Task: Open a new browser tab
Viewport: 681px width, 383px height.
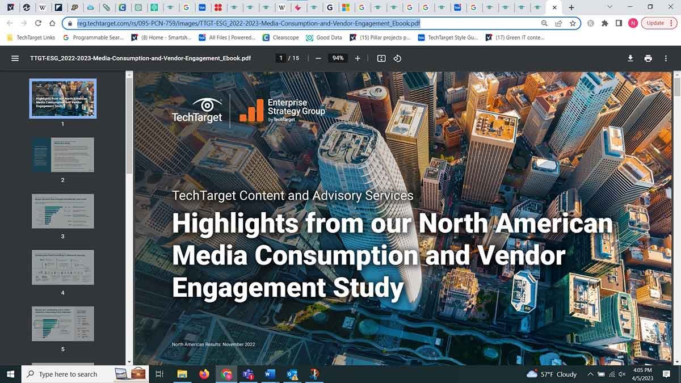Action: coord(571,7)
